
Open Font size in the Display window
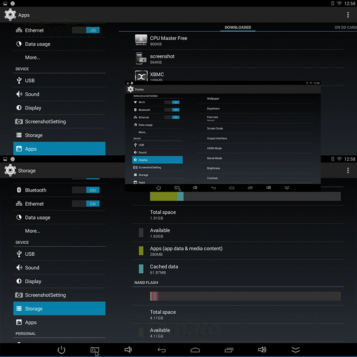[255, 118]
